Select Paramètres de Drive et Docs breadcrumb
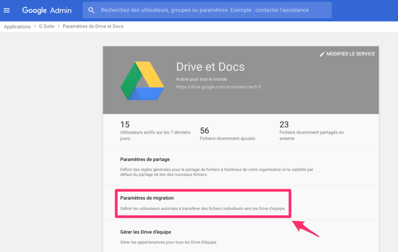Screen dimensions: 398x252 [x=93, y=26]
